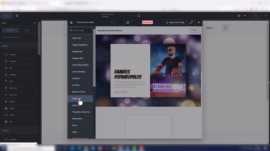This screenshot has width=270, height=151.
Task: Click the undo arrow in the top bar
Action: tap(225, 16)
